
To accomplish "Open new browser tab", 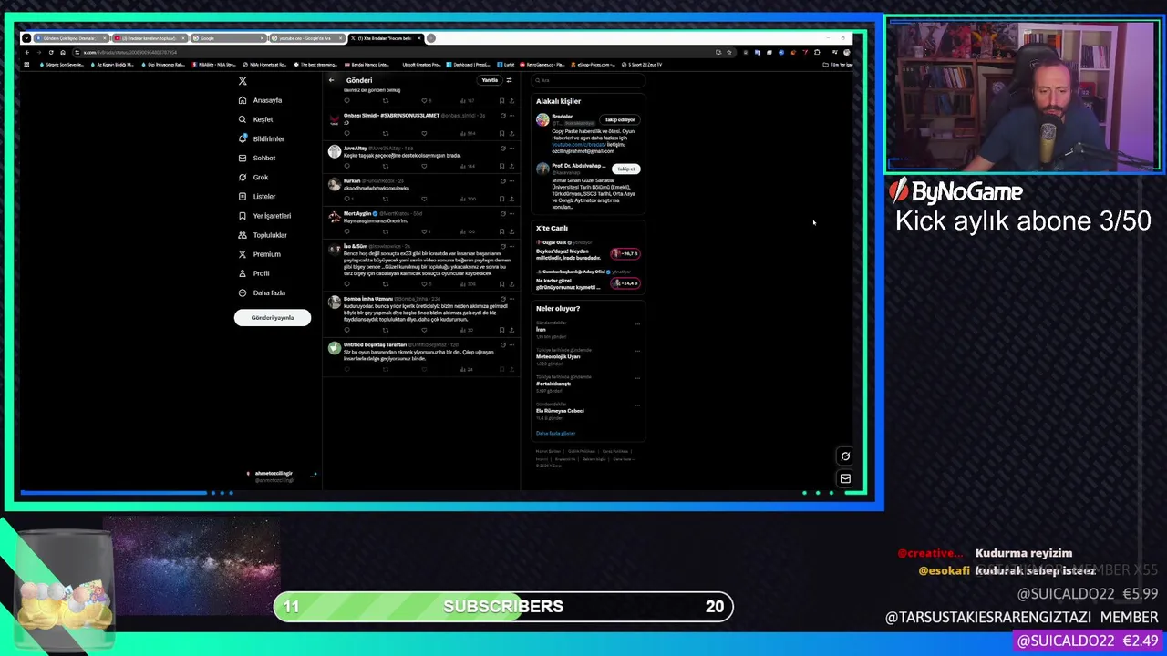I will pyautogui.click(x=430, y=38).
